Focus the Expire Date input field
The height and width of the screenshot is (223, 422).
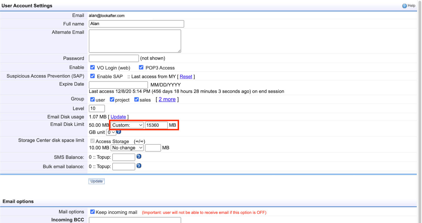(x=118, y=85)
